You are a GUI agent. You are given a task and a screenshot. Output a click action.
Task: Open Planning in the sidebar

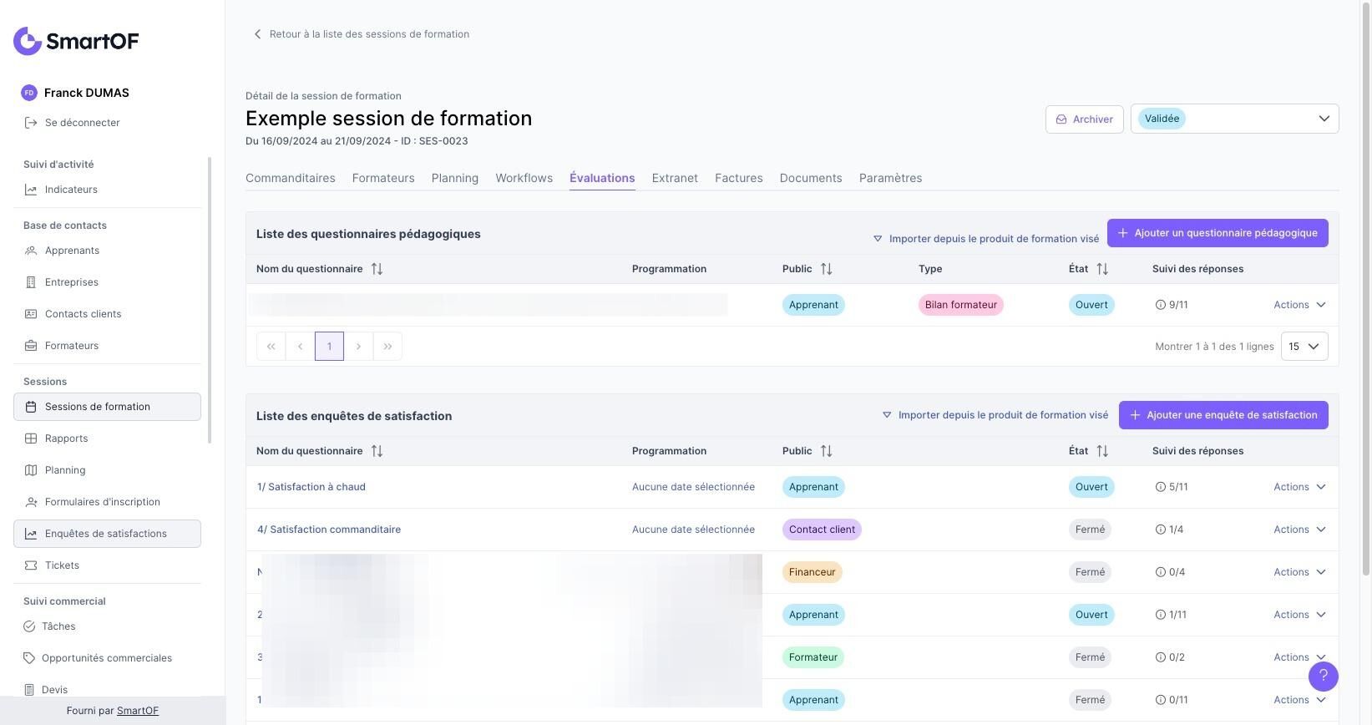pos(107,470)
